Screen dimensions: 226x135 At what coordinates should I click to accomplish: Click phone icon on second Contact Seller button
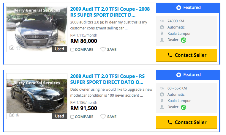(x=170, y=122)
